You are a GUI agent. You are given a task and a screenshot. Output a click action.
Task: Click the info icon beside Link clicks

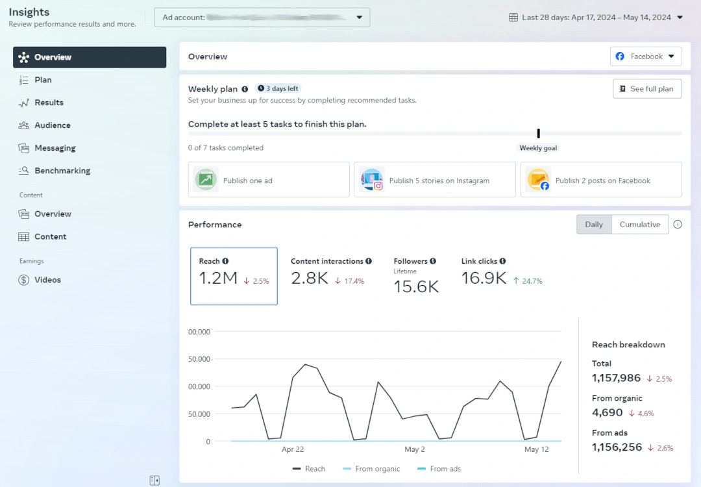point(502,261)
